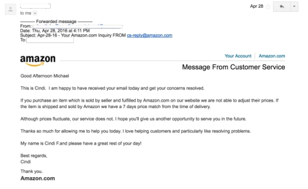This screenshot has width=308, height=189.
Task: Star this Apr 28 email
Action: 268,7
